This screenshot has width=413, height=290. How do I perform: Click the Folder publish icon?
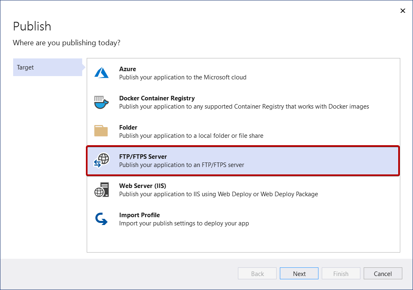100,131
